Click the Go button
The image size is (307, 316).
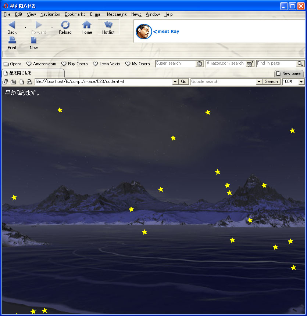tap(183, 81)
